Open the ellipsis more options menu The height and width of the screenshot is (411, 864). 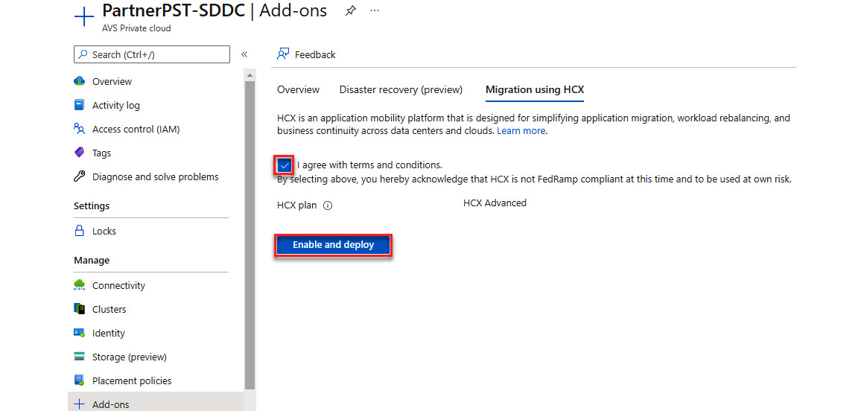(x=375, y=10)
